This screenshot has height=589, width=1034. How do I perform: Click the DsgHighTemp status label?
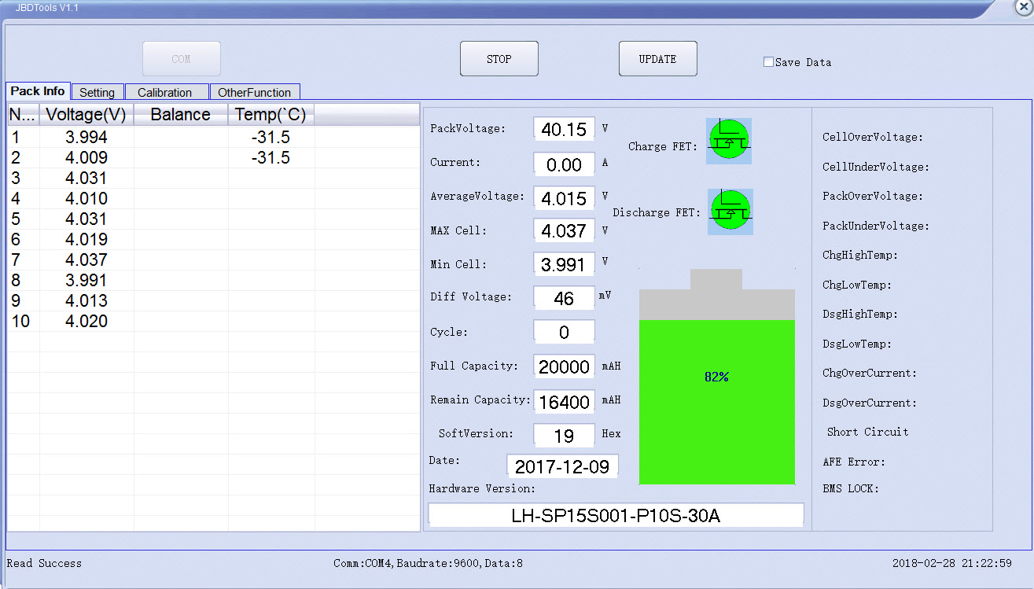pyautogui.click(x=860, y=315)
